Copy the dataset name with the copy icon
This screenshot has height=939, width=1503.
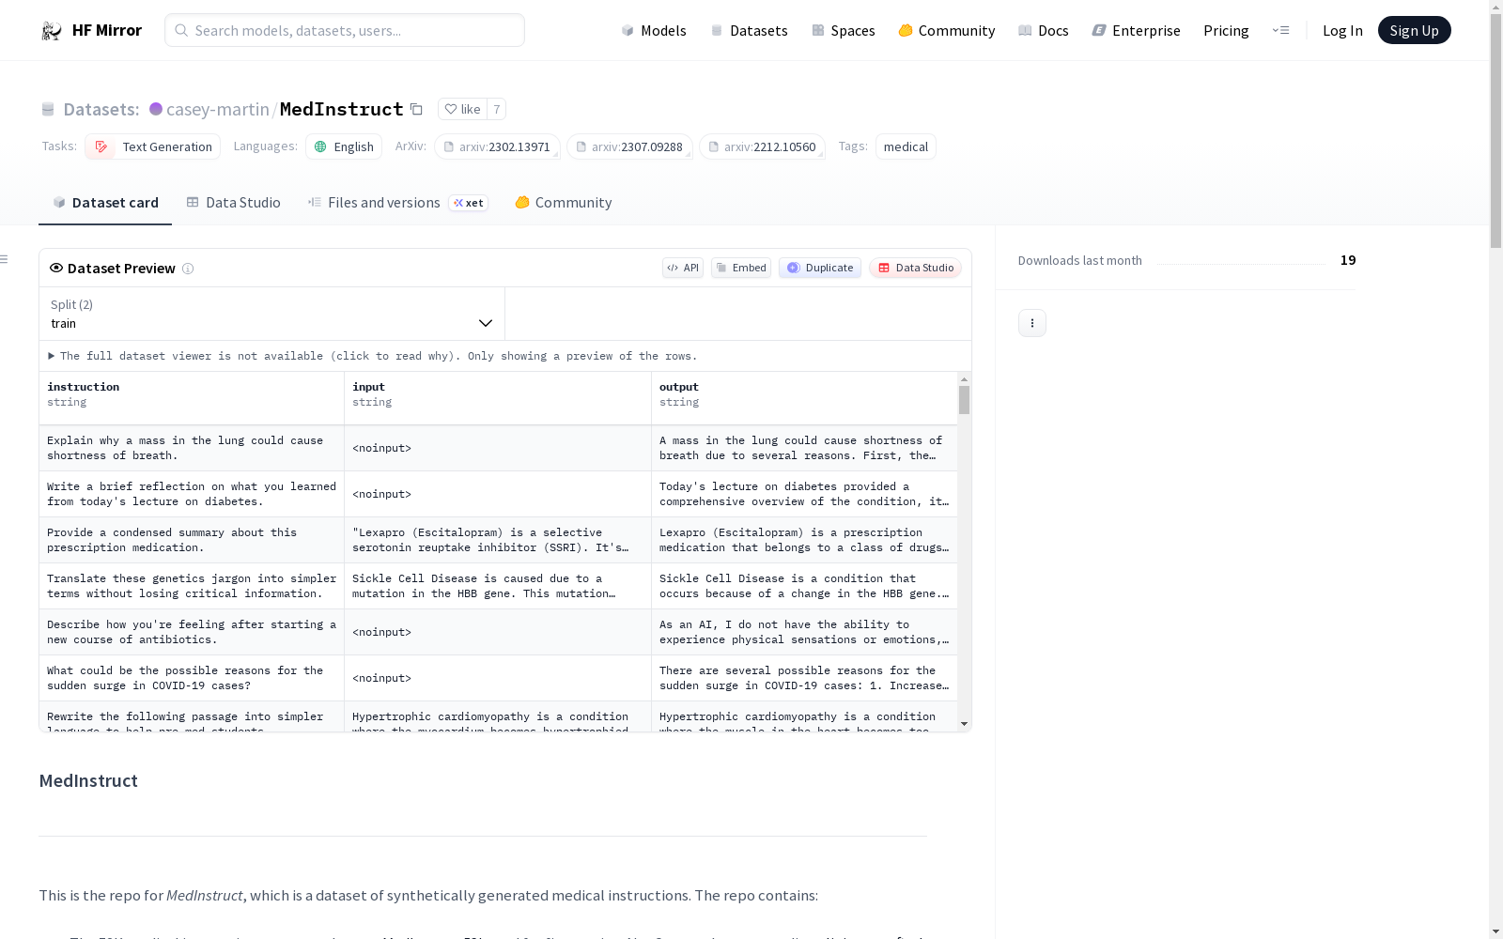tap(416, 109)
